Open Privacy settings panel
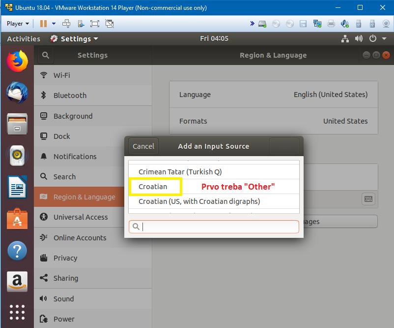 tap(93, 258)
